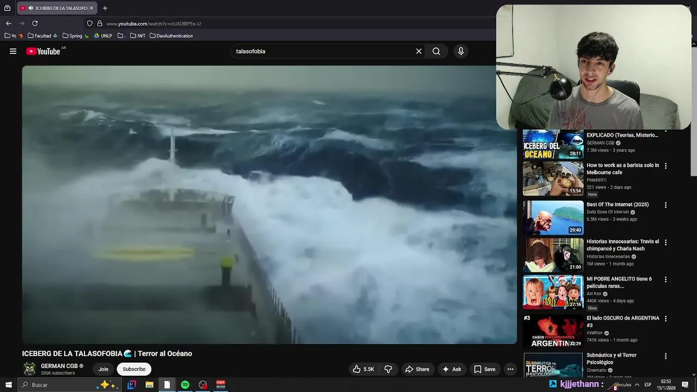The width and height of the screenshot is (697, 392).
Task: Share this video
Action: click(417, 369)
